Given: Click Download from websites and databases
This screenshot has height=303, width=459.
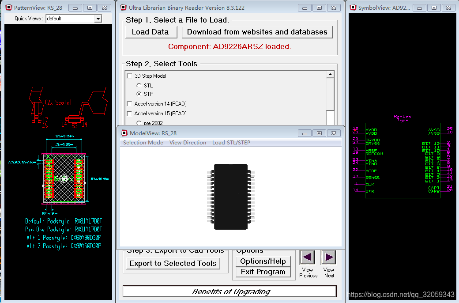Looking at the screenshot, I should pos(257,32).
